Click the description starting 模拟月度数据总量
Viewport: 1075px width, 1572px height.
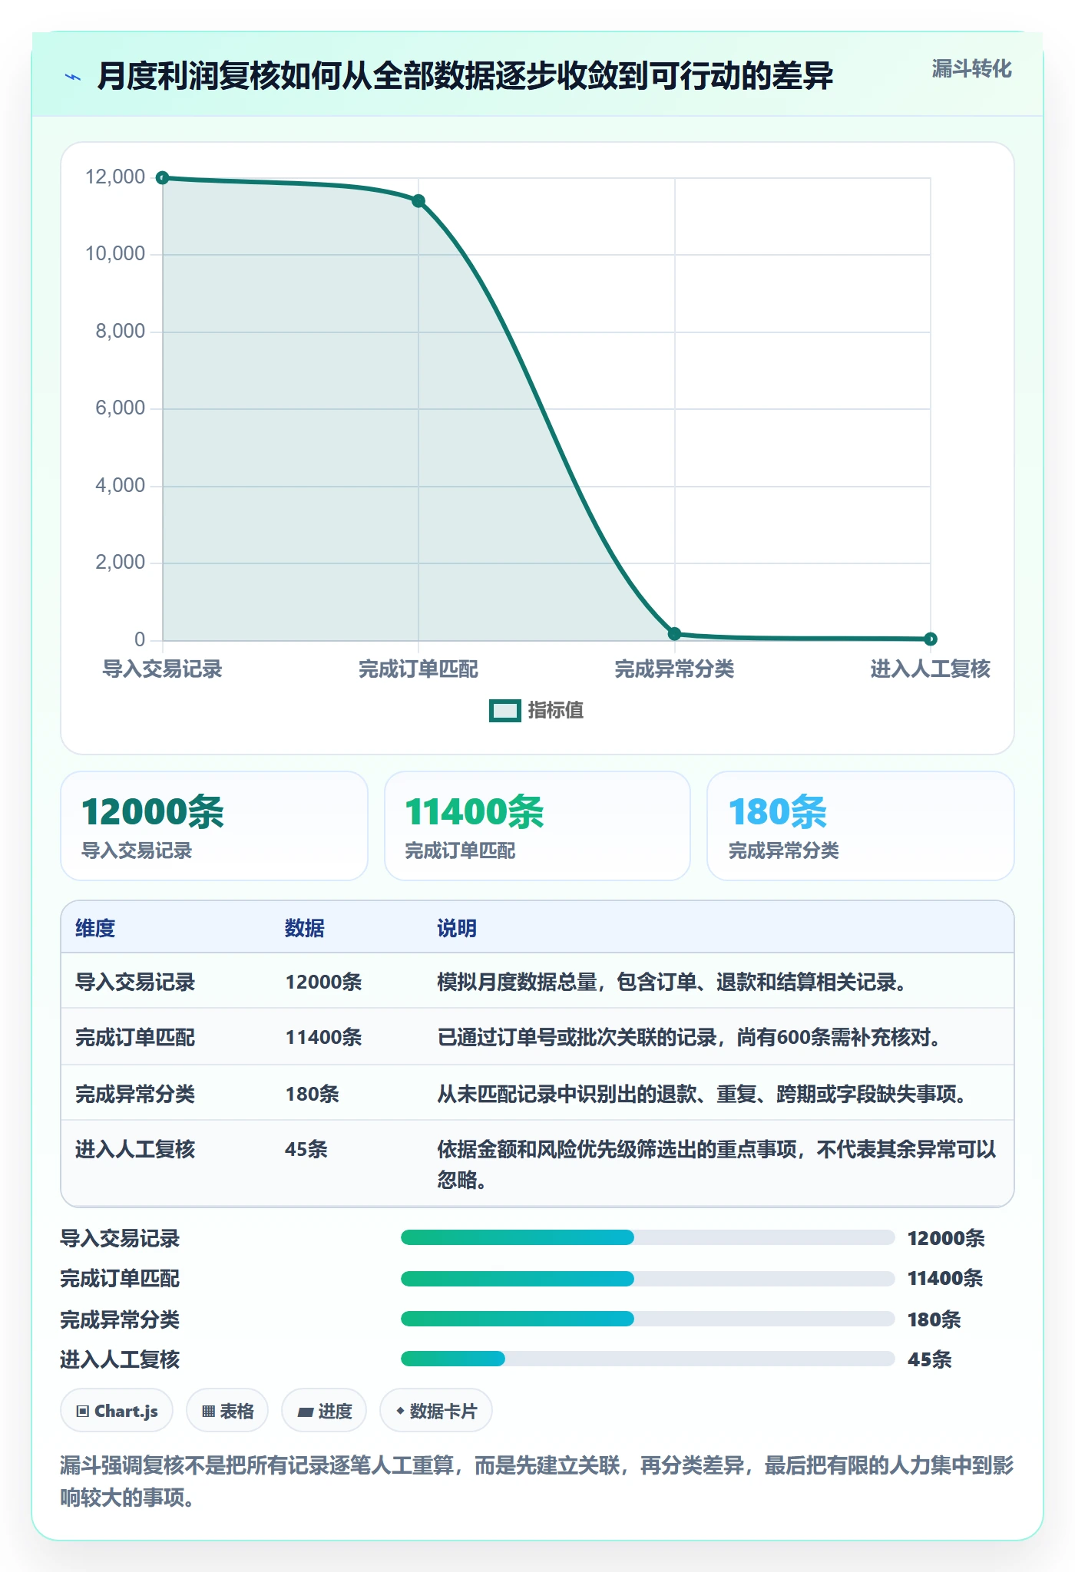click(x=672, y=982)
